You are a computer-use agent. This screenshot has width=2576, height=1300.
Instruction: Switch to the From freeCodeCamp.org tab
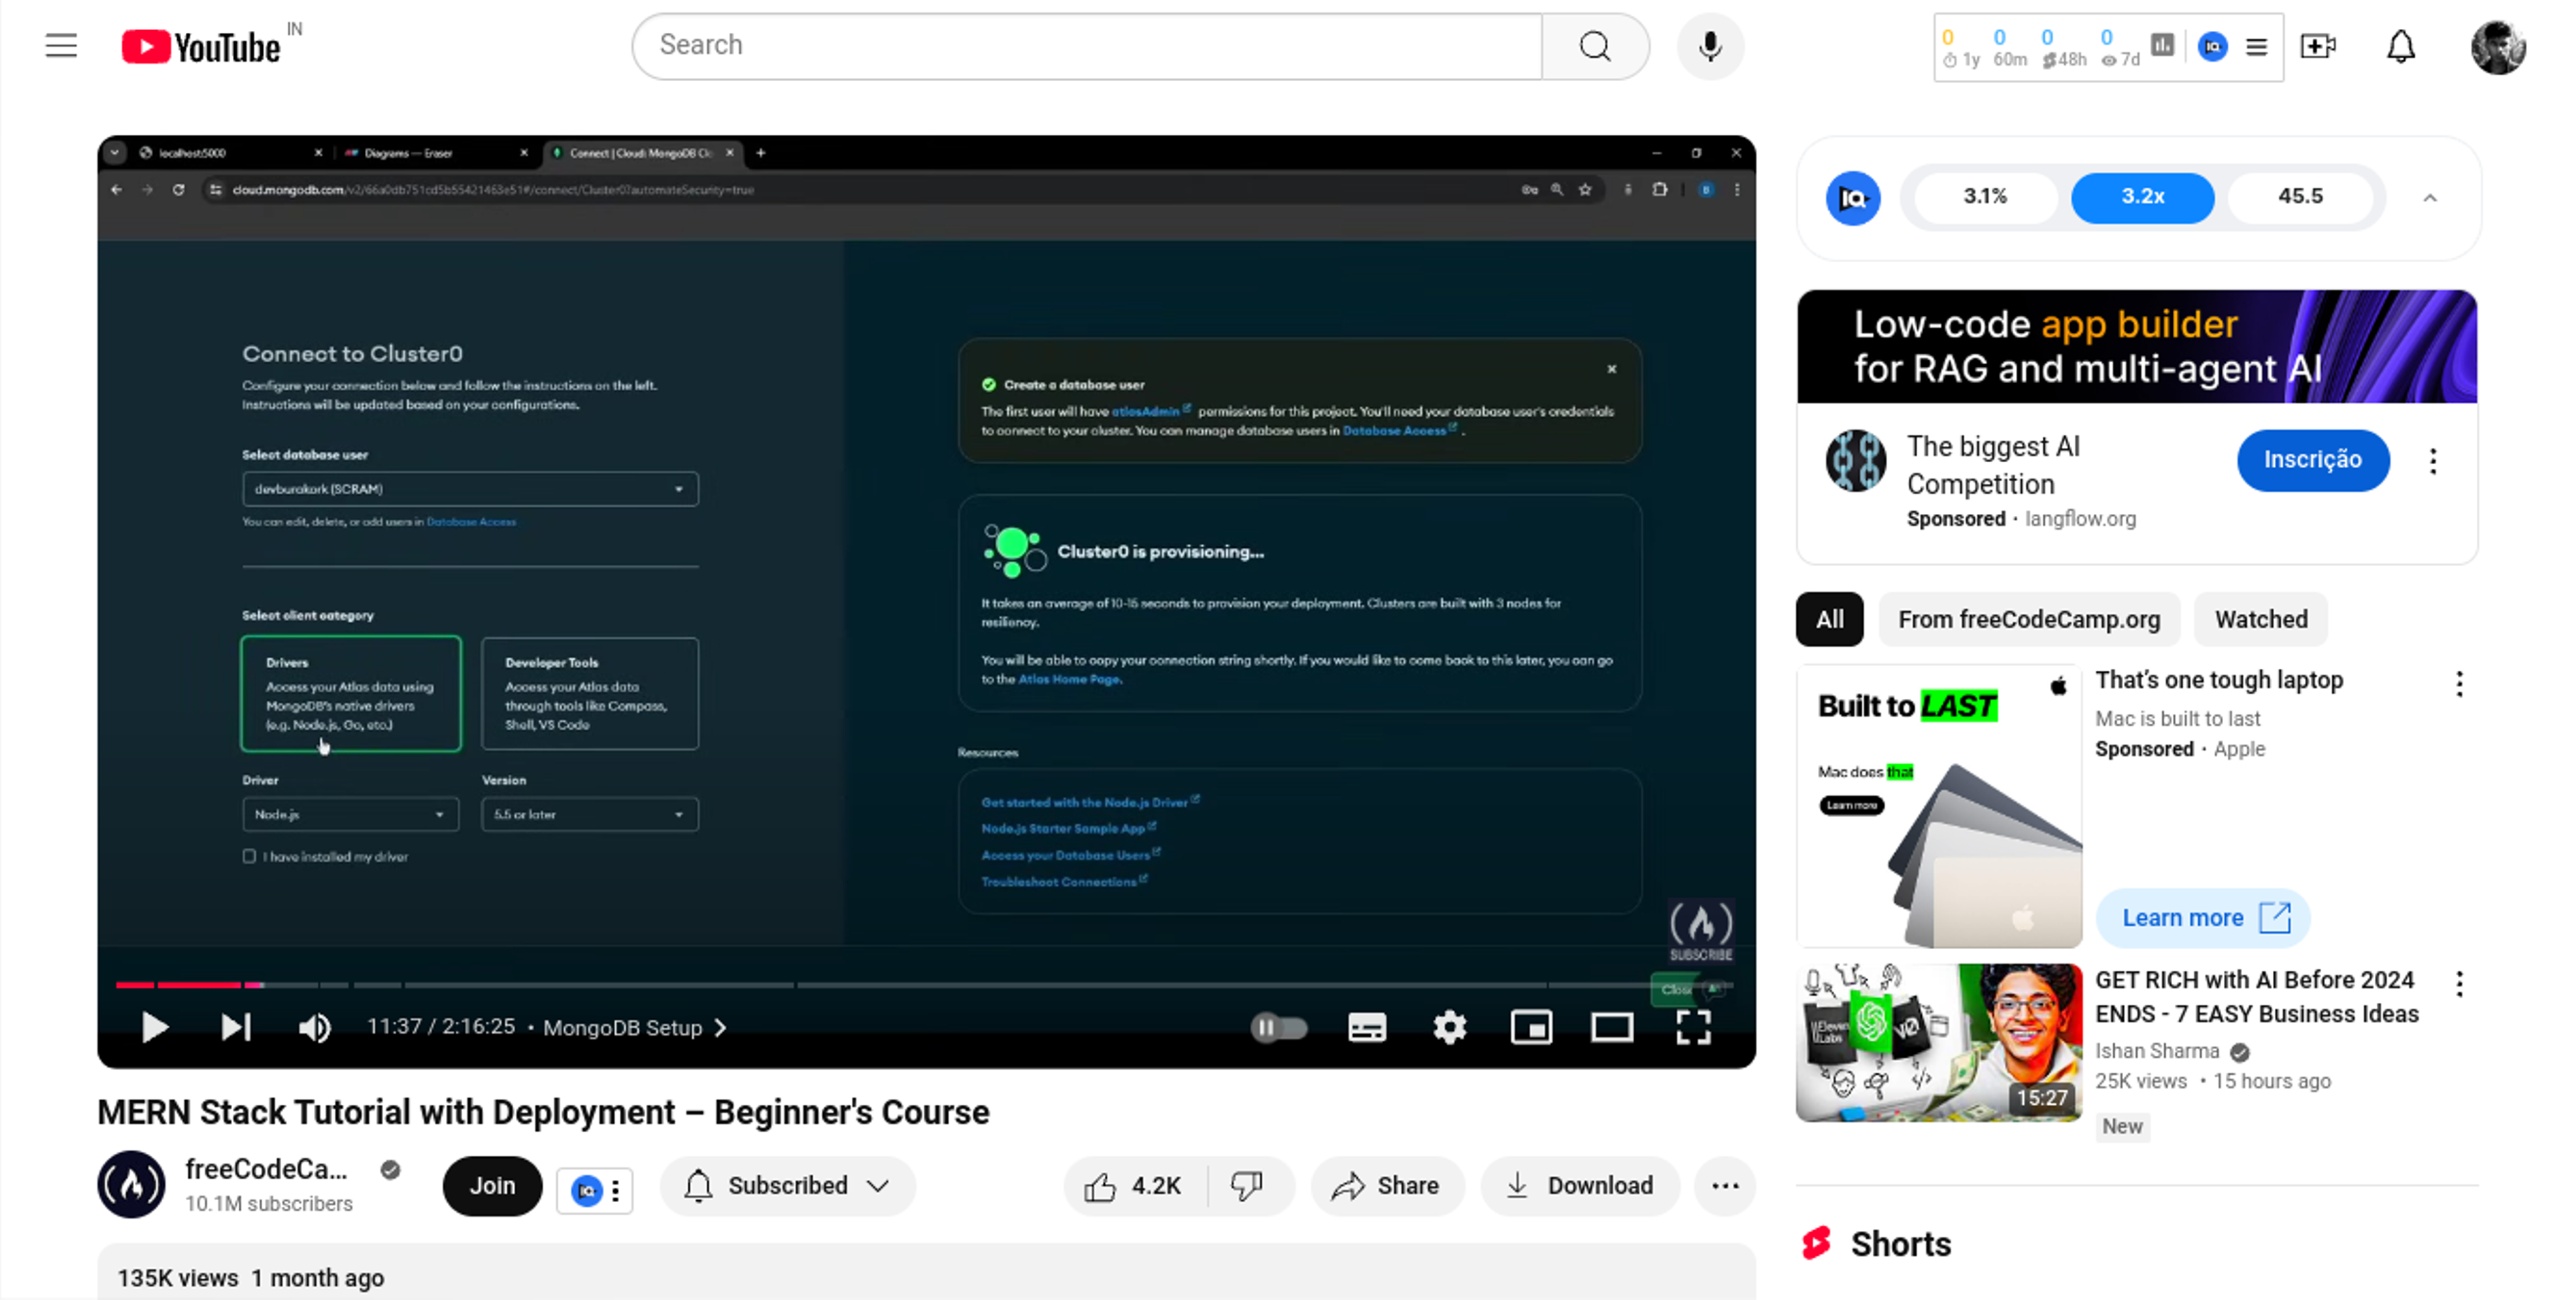(2029, 618)
